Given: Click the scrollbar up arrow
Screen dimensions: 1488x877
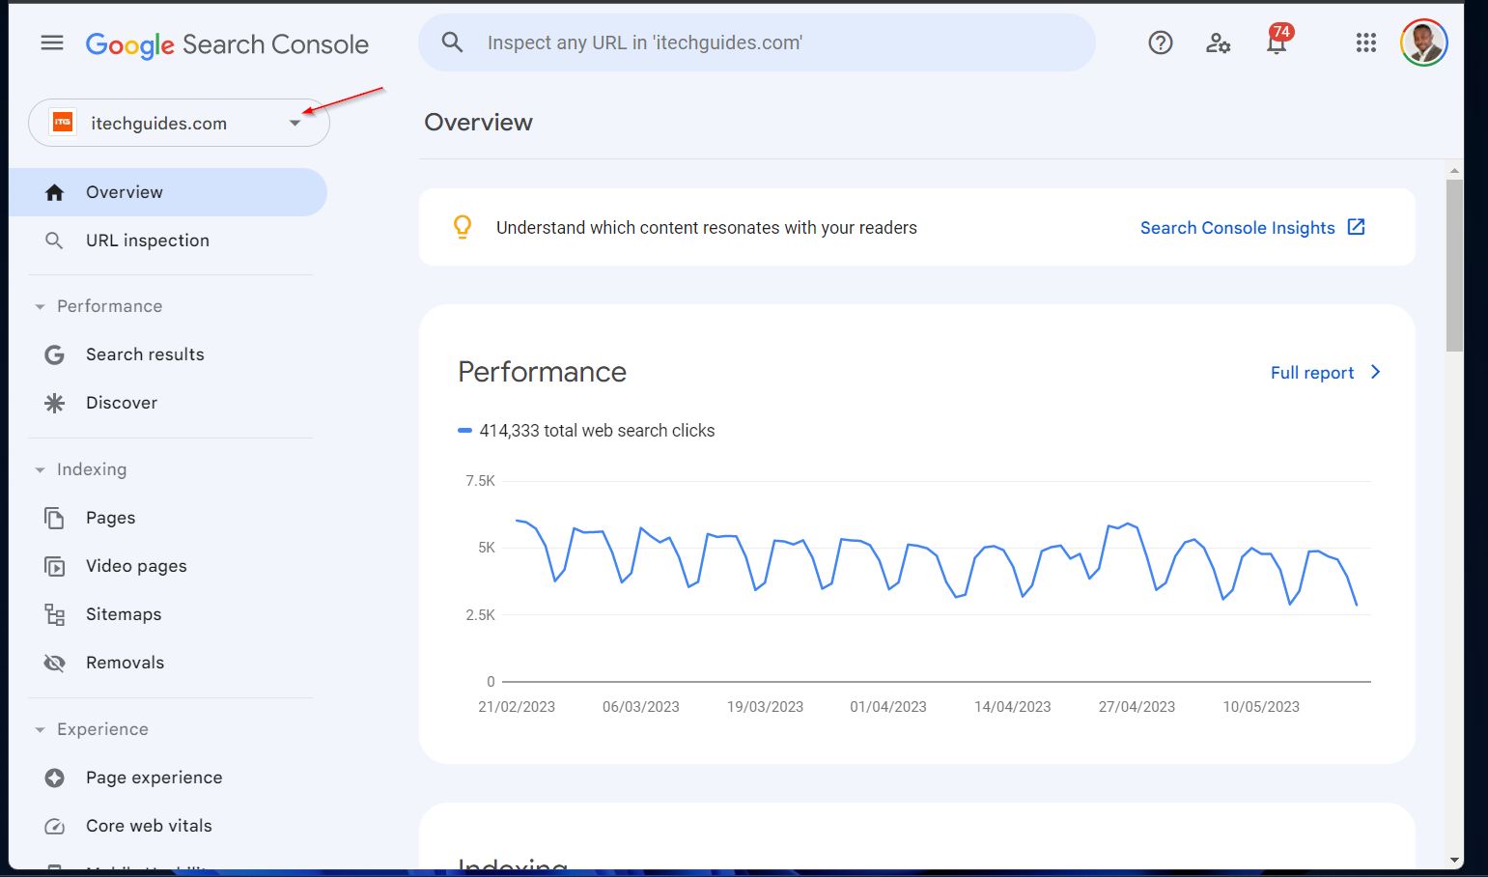Looking at the screenshot, I should (1454, 171).
